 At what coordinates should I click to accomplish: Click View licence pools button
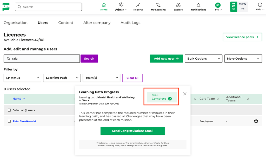(x=242, y=37)
